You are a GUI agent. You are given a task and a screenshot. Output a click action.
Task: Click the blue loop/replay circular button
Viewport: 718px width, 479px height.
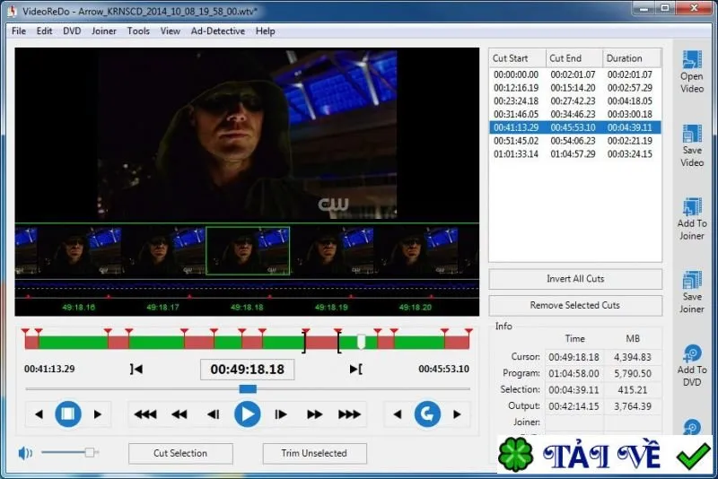427,414
